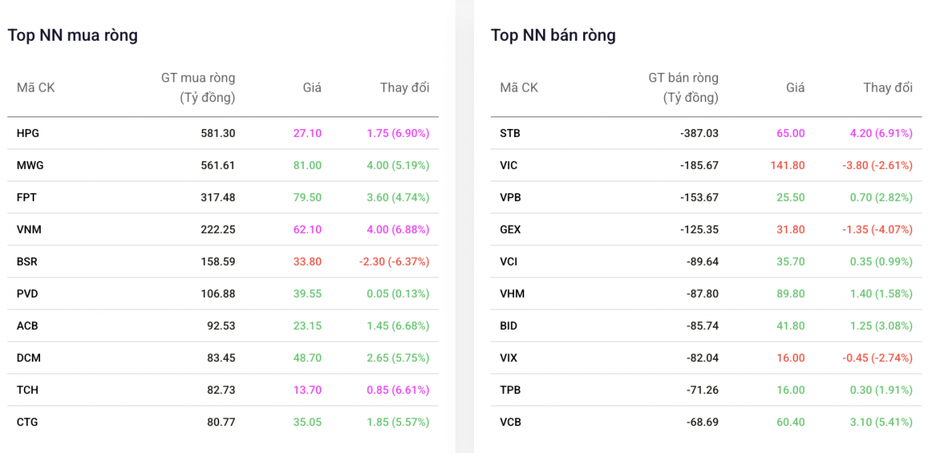
Task: Click the Mã CK header in buy table
Action: coord(36,87)
